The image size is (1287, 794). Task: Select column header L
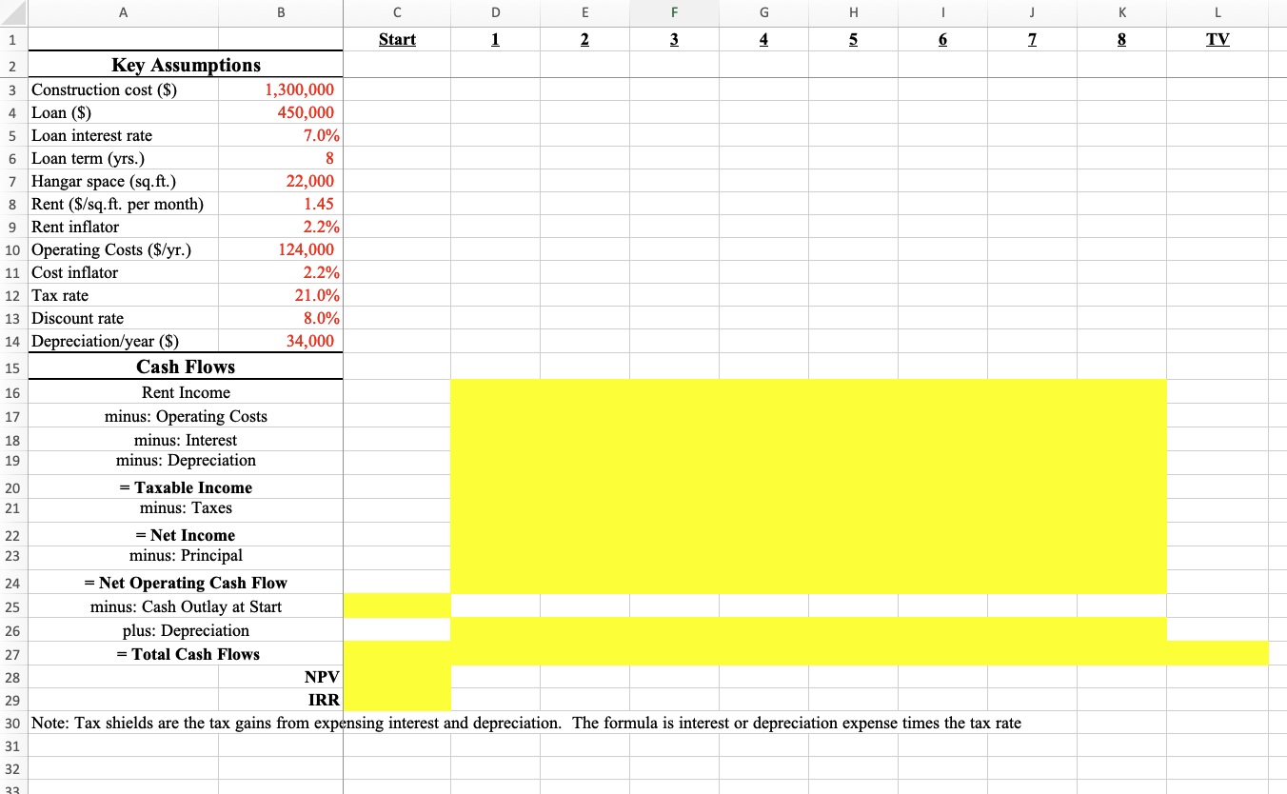(1218, 12)
